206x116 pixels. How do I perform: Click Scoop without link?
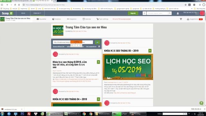[59, 46]
